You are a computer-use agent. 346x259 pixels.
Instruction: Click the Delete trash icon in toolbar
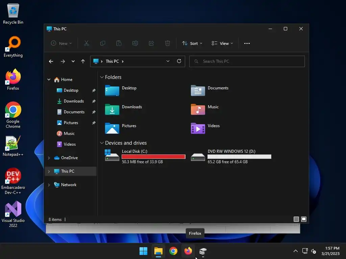point(168,44)
